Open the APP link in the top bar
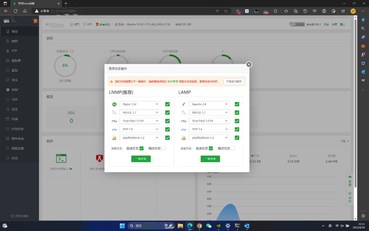 tap(89, 24)
